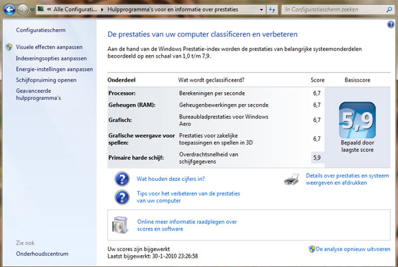This screenshot has width=398, height=267.
Task: Refresh the page using the address bar button
Action: point(272,10)
